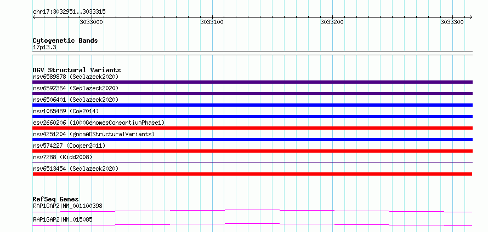Screen dimensions: 488x232
Task: Click the blue bar under nsv4251204
Action: (x=252, y=140)
